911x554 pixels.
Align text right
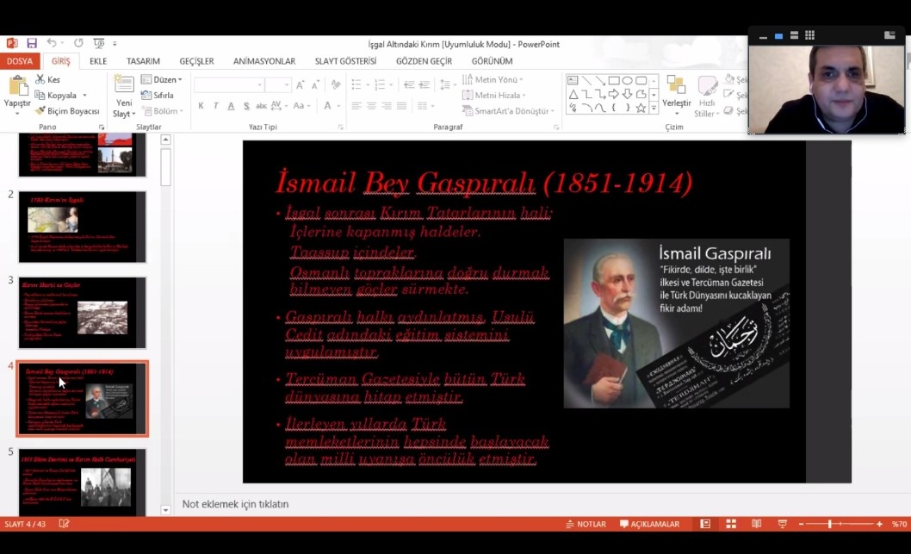tap(387, 106)
